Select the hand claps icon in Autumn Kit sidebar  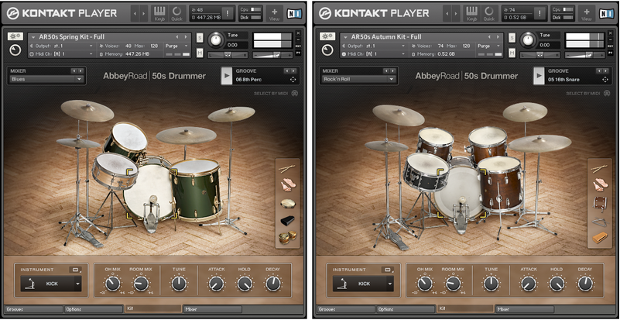pos(599,185)
